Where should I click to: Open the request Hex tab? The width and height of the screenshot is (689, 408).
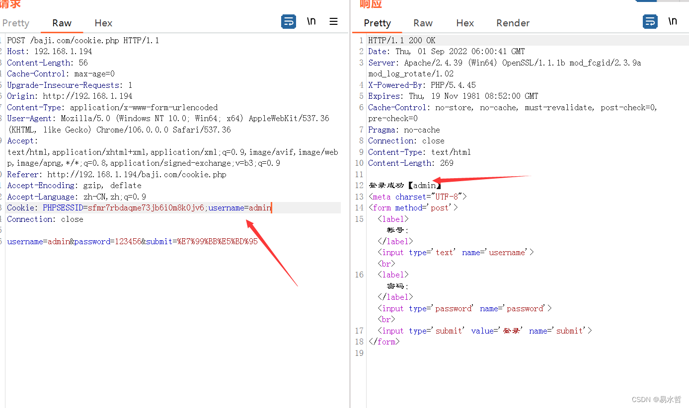(x=103, y=23)
